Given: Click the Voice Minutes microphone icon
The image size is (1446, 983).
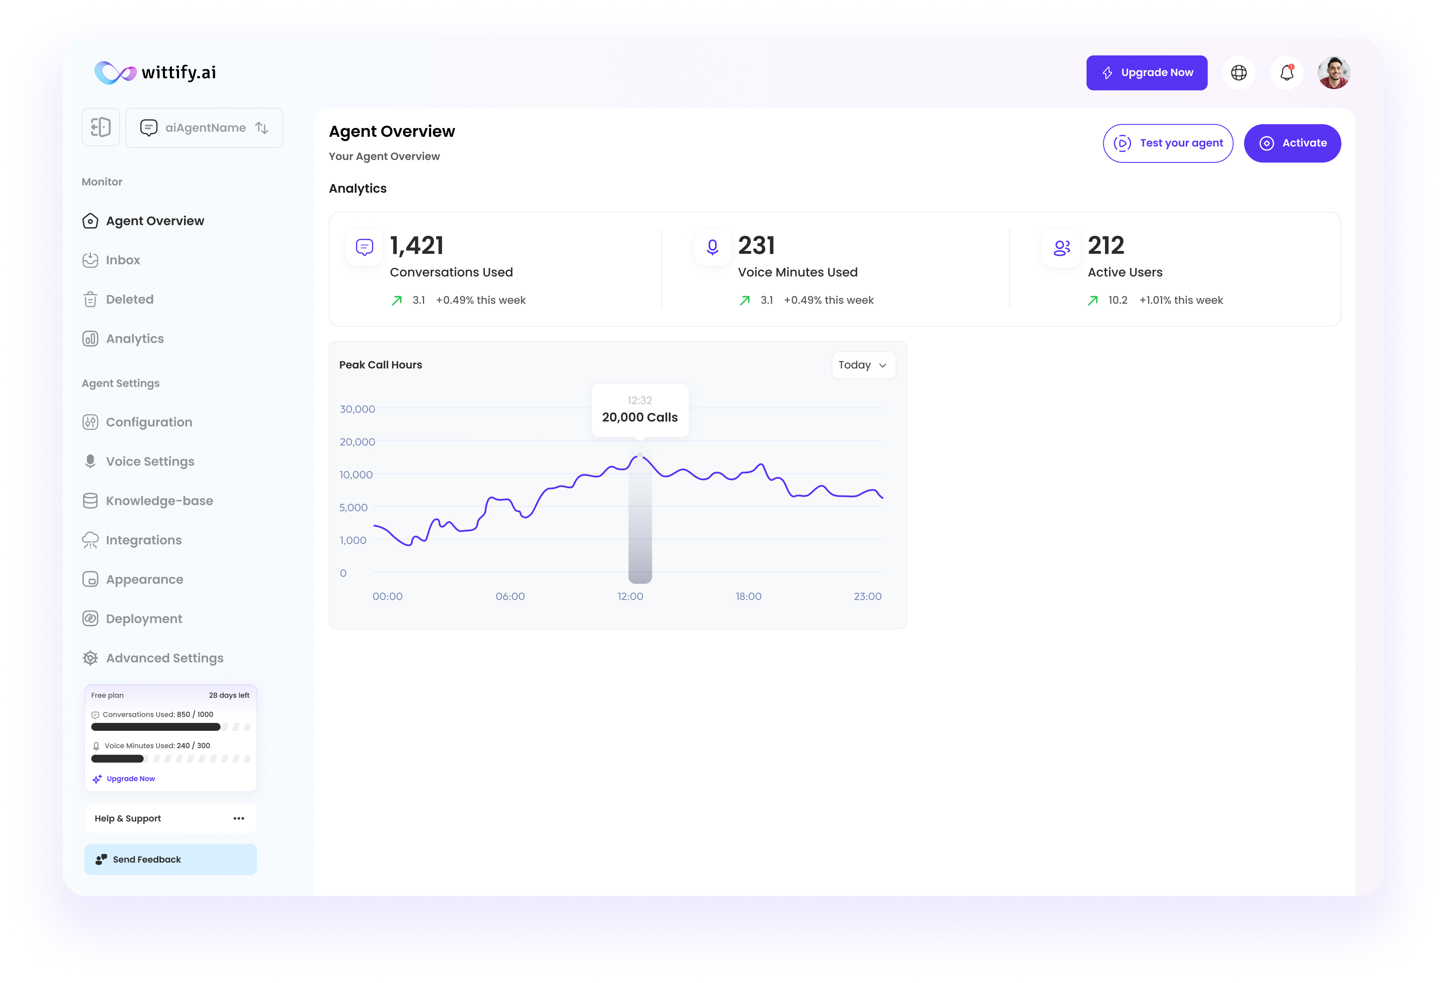Looking at the screenshot, I should (712, 247).
